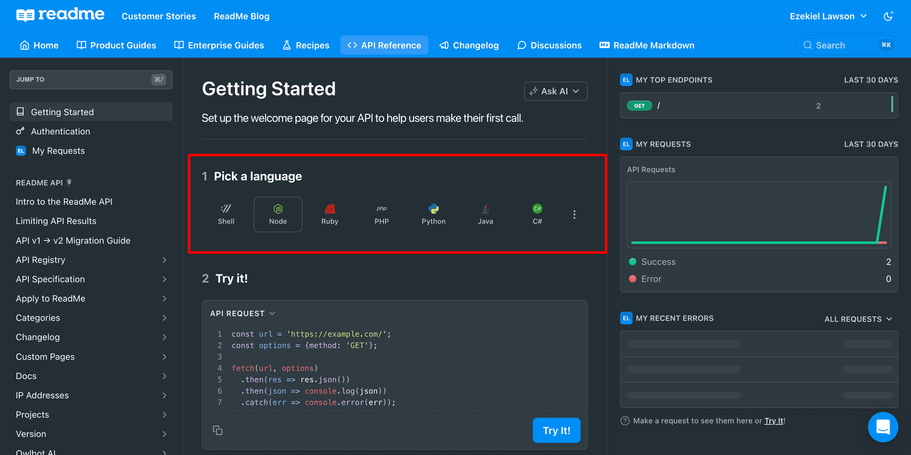Open the Recipes tab
Viewport: 911px width, 455px height.
[306, 45]
